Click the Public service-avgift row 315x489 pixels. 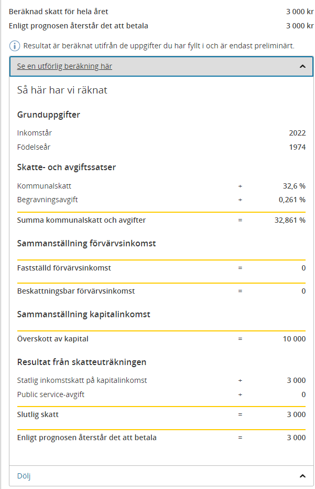(x=161, y=394)
